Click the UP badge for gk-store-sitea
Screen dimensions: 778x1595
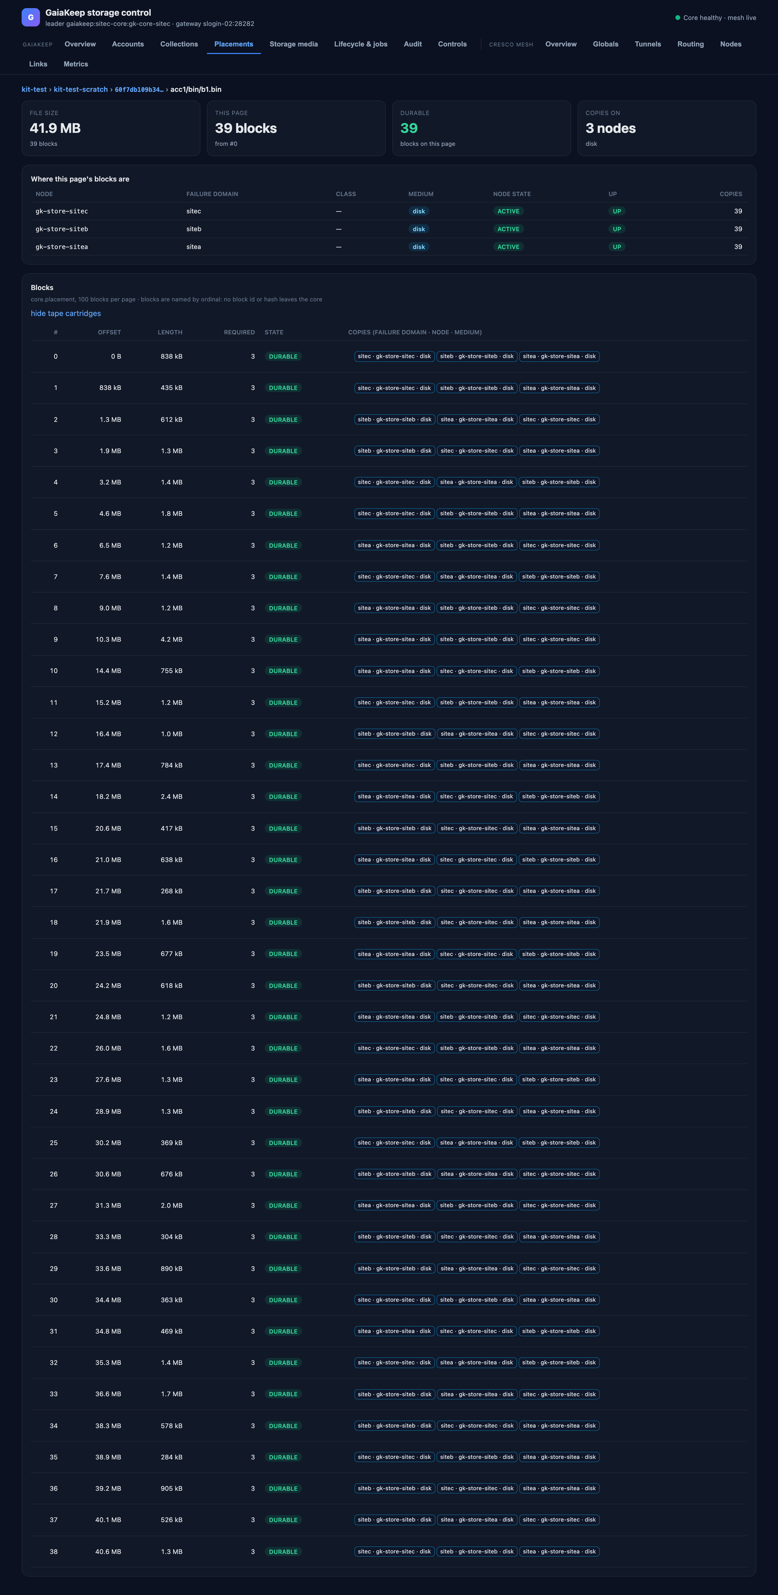(x=617, y=246)
